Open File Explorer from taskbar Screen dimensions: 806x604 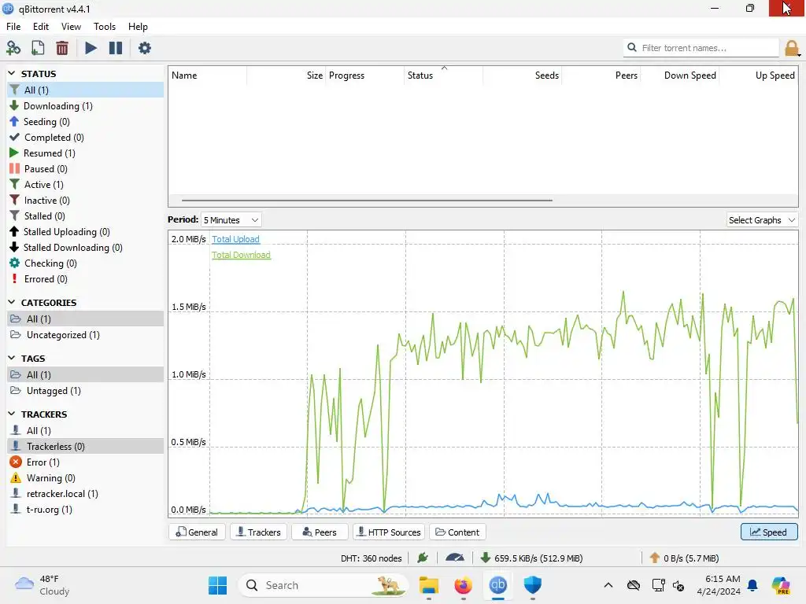429,585
